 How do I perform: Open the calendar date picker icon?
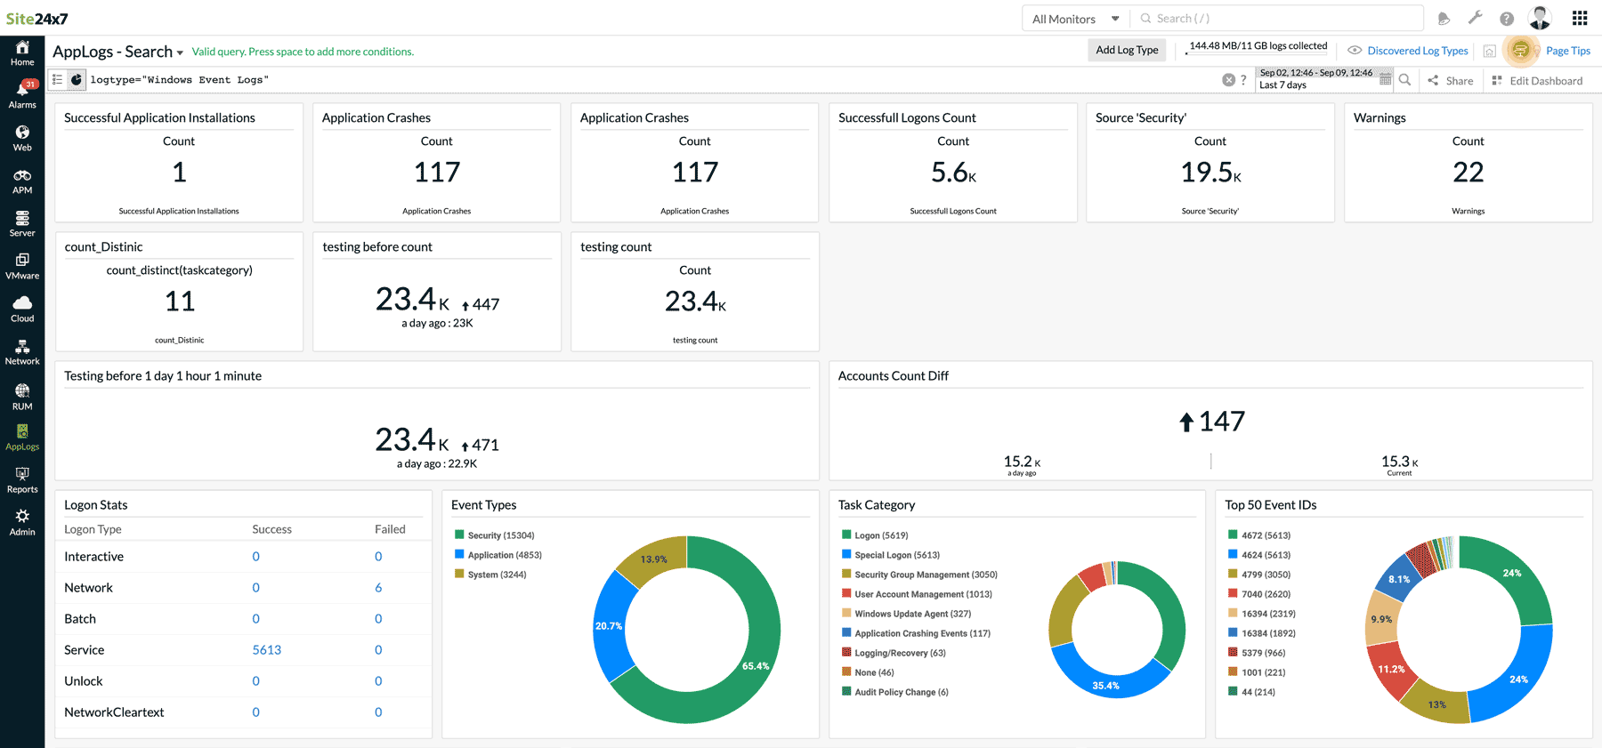[1385, 79]
